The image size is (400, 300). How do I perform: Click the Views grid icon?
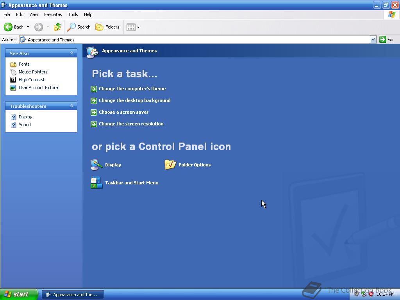(x=131, y=27)
